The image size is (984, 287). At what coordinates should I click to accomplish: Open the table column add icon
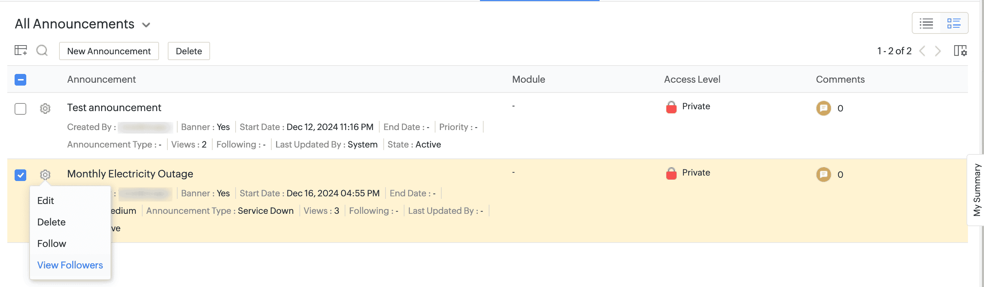[x=21, y=50]
